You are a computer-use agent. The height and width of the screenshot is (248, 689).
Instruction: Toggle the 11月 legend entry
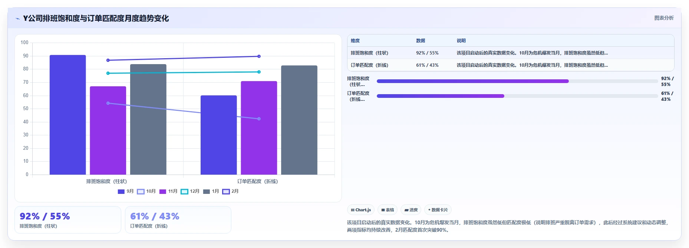click(x=168, y=191)
